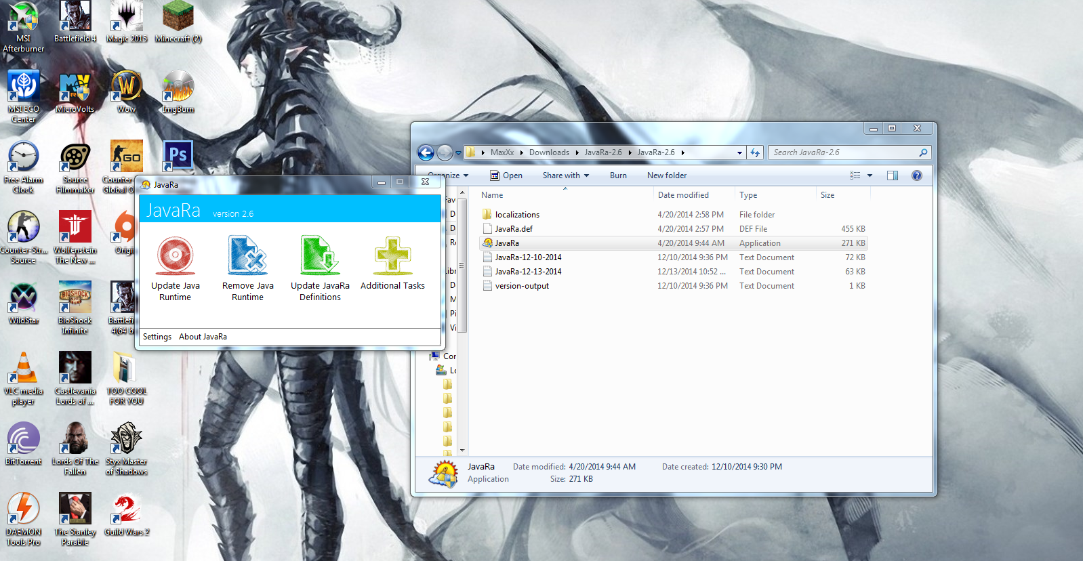The width and height of the screenshot is (1083, 561).
Task: Toggle the preview pane button
Action: pyautogui.click(x=893, y=175)
